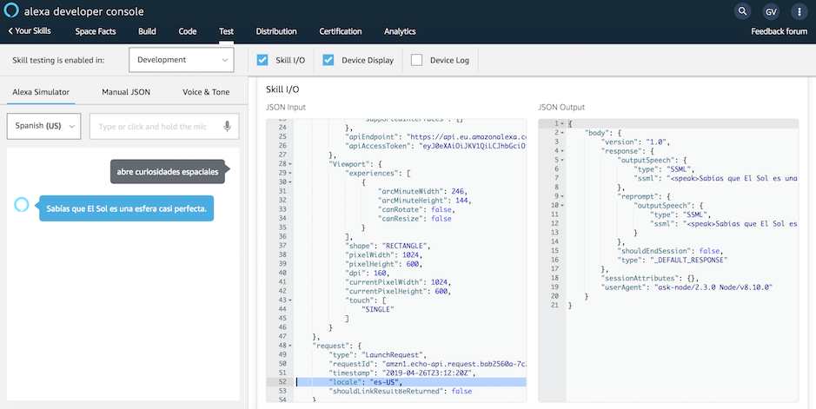Select the Test tab

coord(227,31)
